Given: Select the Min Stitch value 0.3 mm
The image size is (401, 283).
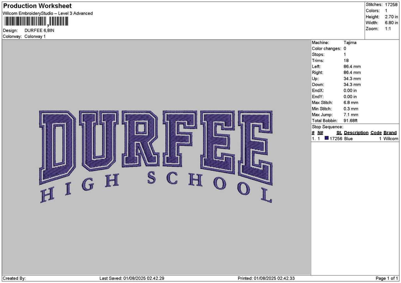Looking at the screenshot, I should [351, 109].
